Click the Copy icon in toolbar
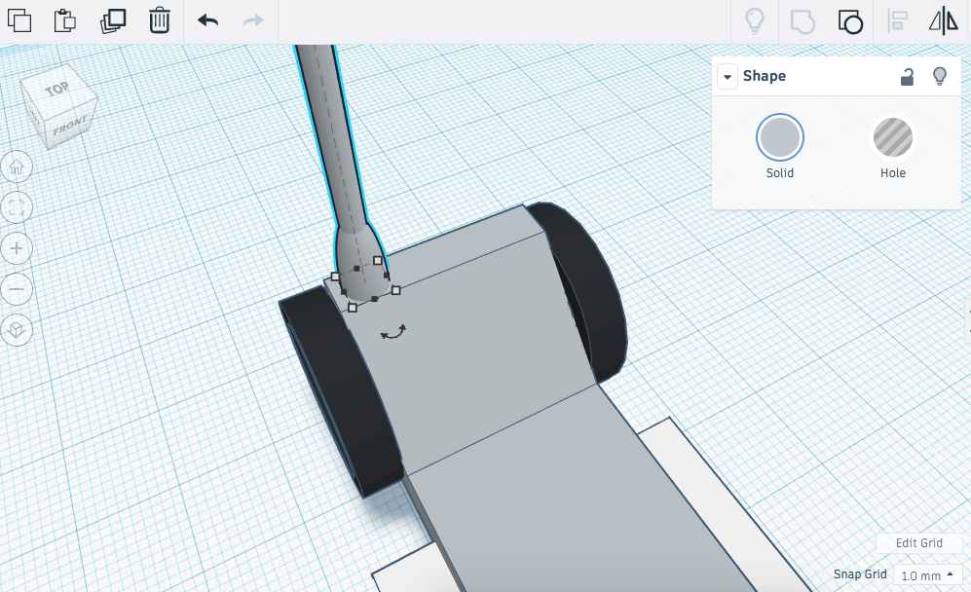This screenshot has width=971, height=592. (x=19, y=21)
